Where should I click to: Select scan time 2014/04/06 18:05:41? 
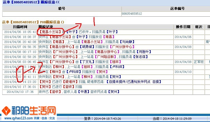[20, 32]
